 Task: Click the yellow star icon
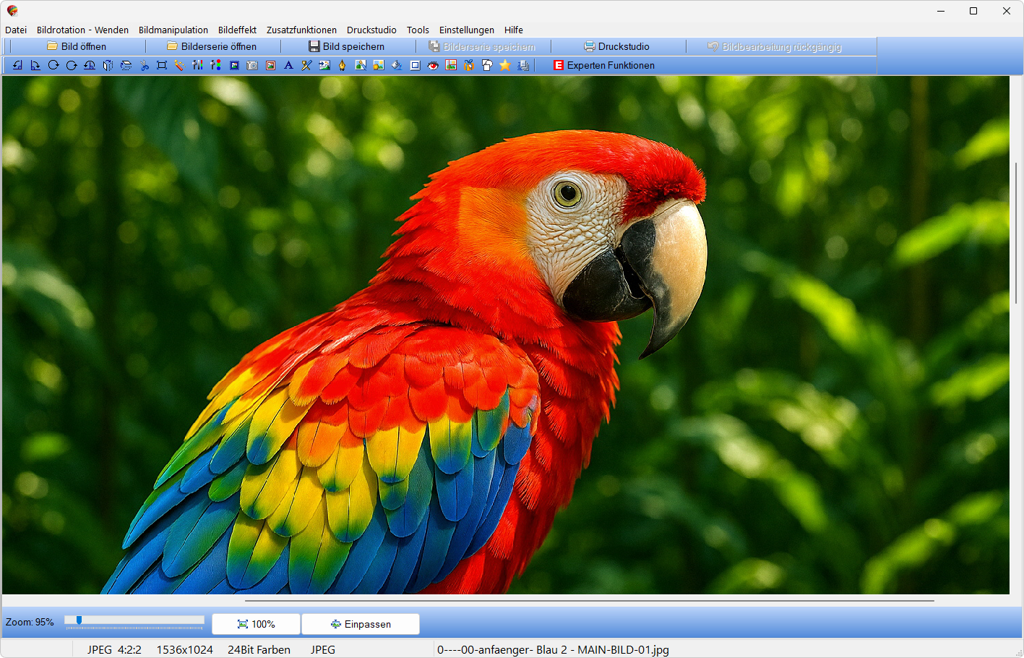click(x=505, y=65)
